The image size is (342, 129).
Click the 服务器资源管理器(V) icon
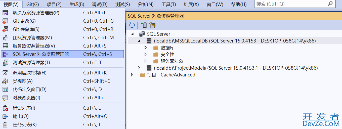(5, 46)
